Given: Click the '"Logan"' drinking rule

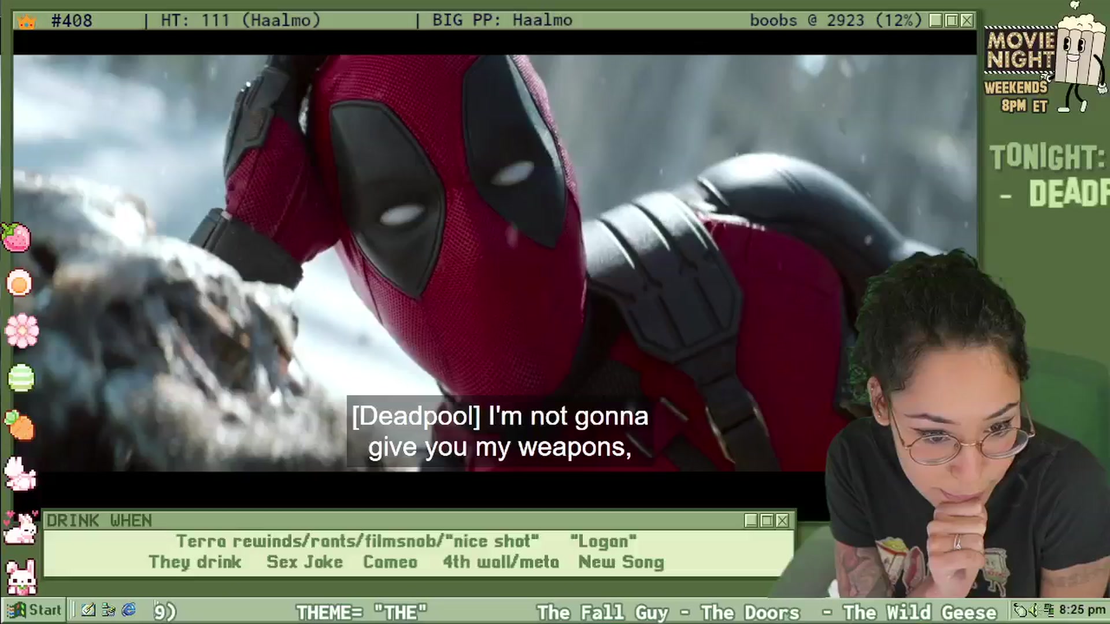Looking at the screenshot, I should [x=603, y=541].
